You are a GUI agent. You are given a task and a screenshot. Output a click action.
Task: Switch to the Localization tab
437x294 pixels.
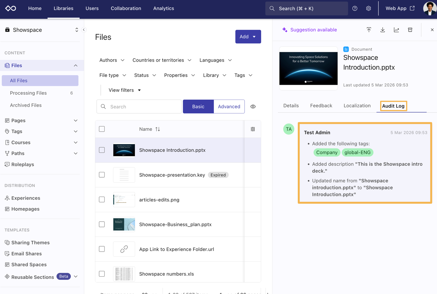357,106
